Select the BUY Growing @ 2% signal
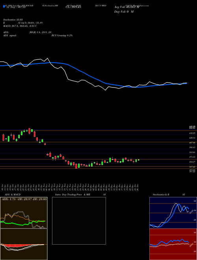This screenshot has width=197, height=260. (x=62, y=35)
